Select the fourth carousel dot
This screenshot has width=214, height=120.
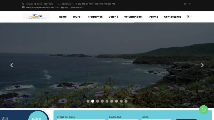point(102,101)
